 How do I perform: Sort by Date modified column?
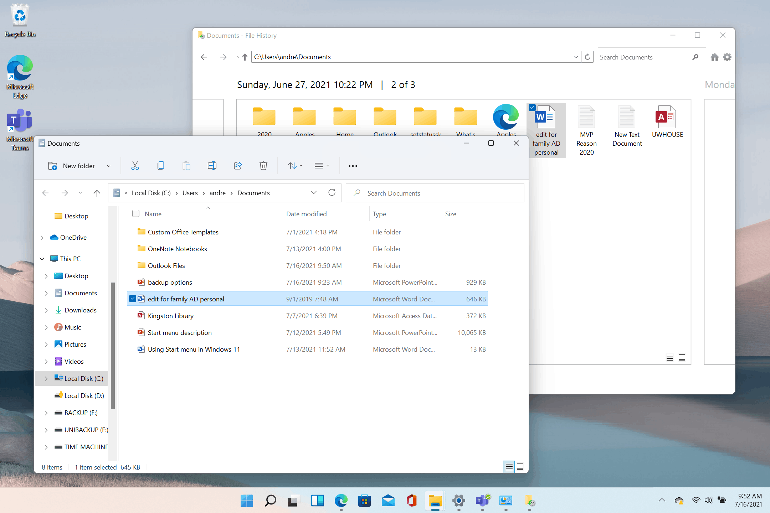tap(307, 214)
